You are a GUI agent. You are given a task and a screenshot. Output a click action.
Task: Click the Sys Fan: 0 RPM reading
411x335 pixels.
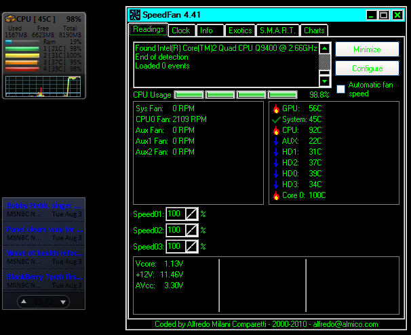point(165,109)
